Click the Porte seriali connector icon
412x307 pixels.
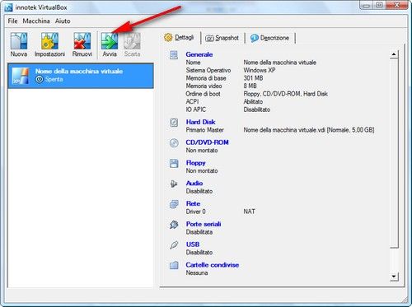(174, 225)
